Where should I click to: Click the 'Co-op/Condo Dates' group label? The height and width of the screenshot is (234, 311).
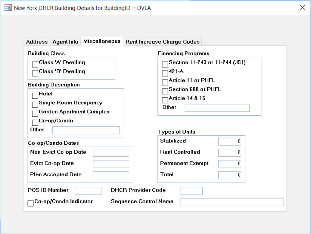coord(53,143)
